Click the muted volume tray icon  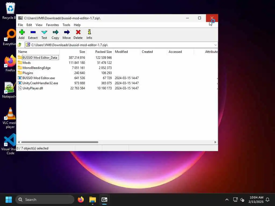pos(242,200)
